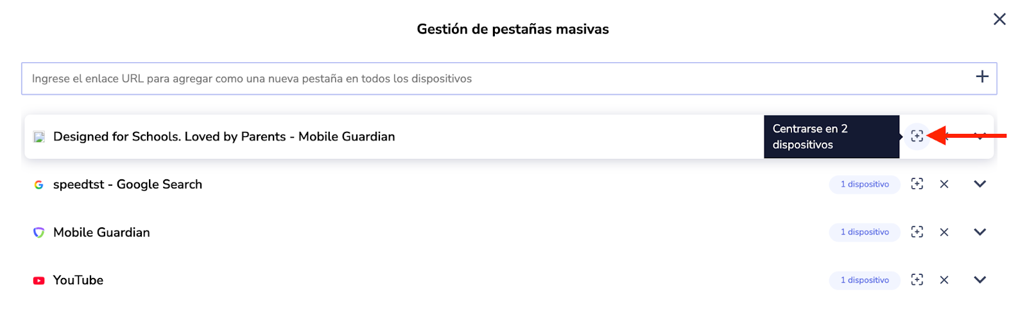Expand the Mobile Guardian row
1027x326 pixels.
pos(980,232)
